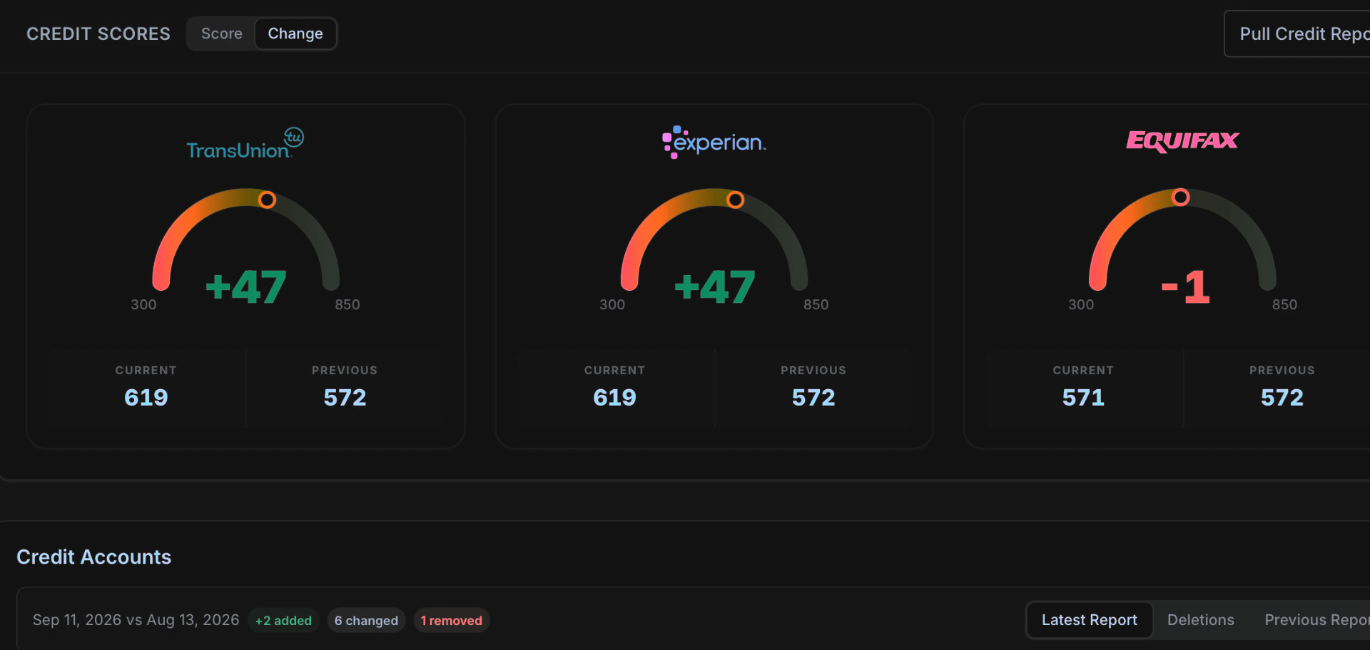
Task: Click the Sep 11, 2026 vs Aug 13, 2026 date text
Action: pos(136,620)
